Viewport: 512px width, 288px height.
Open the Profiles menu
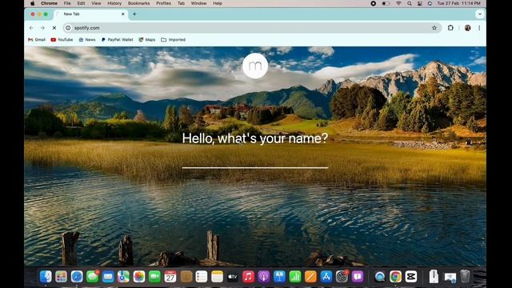pos(163,3)
